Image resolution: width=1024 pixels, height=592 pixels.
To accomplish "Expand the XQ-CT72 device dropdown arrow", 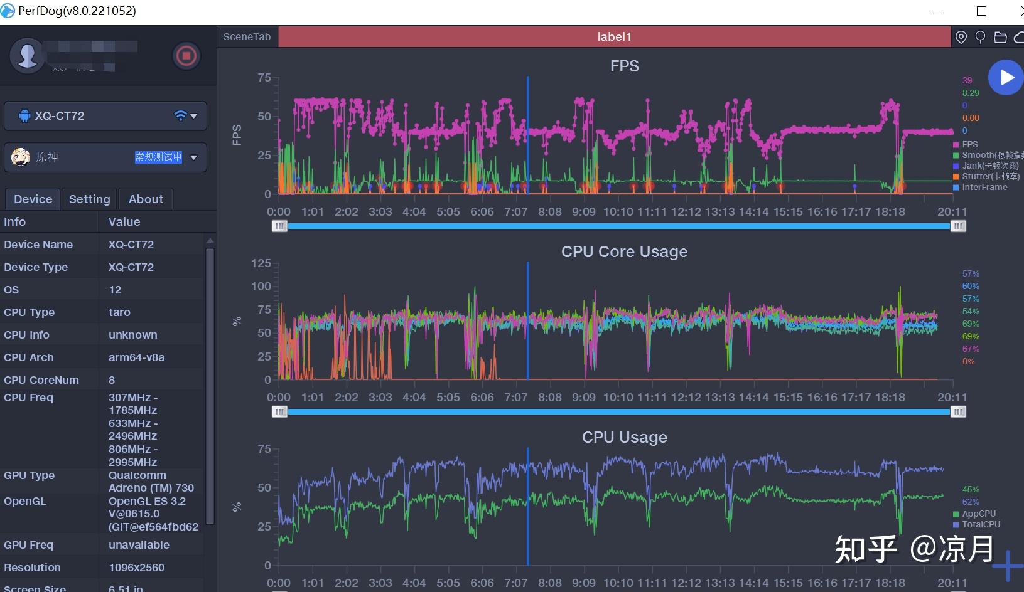I will 194,116.
